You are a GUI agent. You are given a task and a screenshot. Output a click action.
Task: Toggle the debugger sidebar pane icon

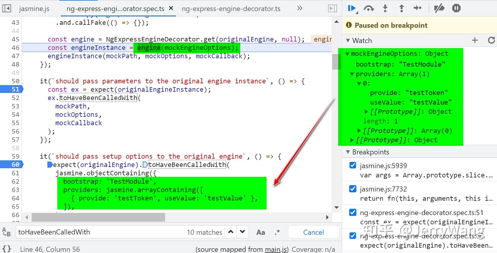click(333, 8)
